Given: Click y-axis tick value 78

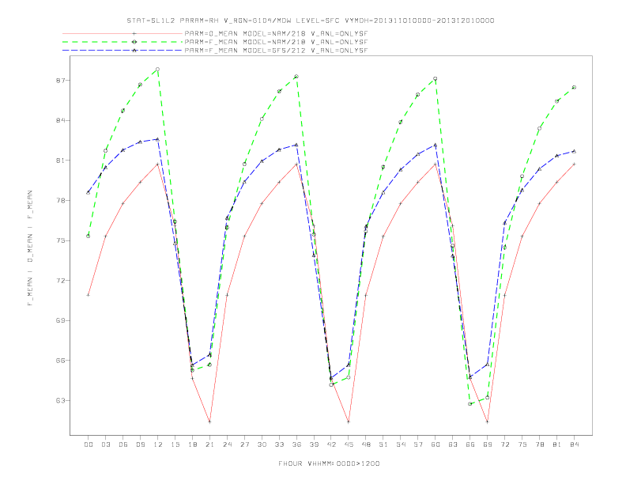Looking at the screenshot, I should (x=60, y=200).
